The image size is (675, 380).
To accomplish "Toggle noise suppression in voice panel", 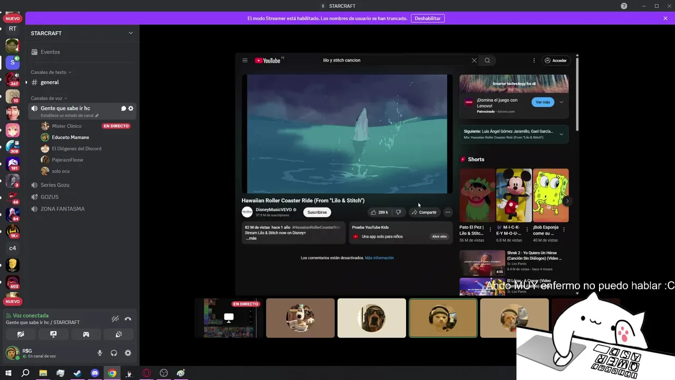I will tap(115, 319).
